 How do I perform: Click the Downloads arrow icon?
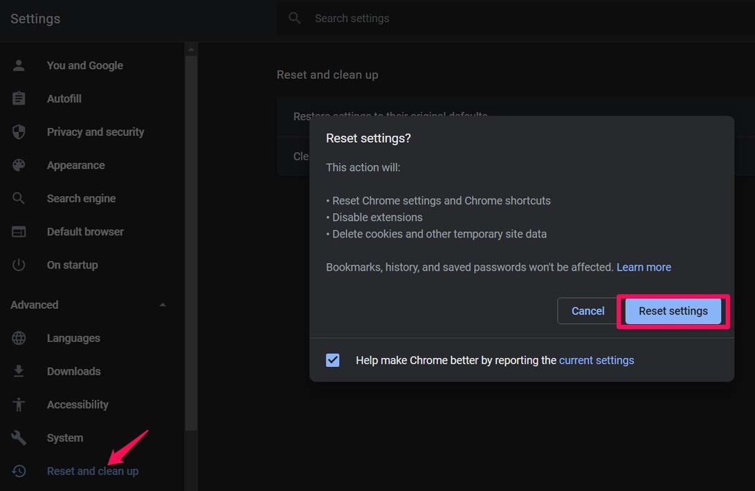pos(18,371)
